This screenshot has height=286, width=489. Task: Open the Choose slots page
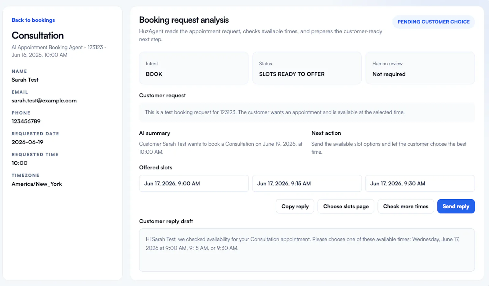click(346, 206)
